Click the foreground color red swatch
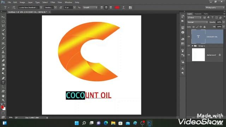The image size is (226, 127). (x=2, y=107)
